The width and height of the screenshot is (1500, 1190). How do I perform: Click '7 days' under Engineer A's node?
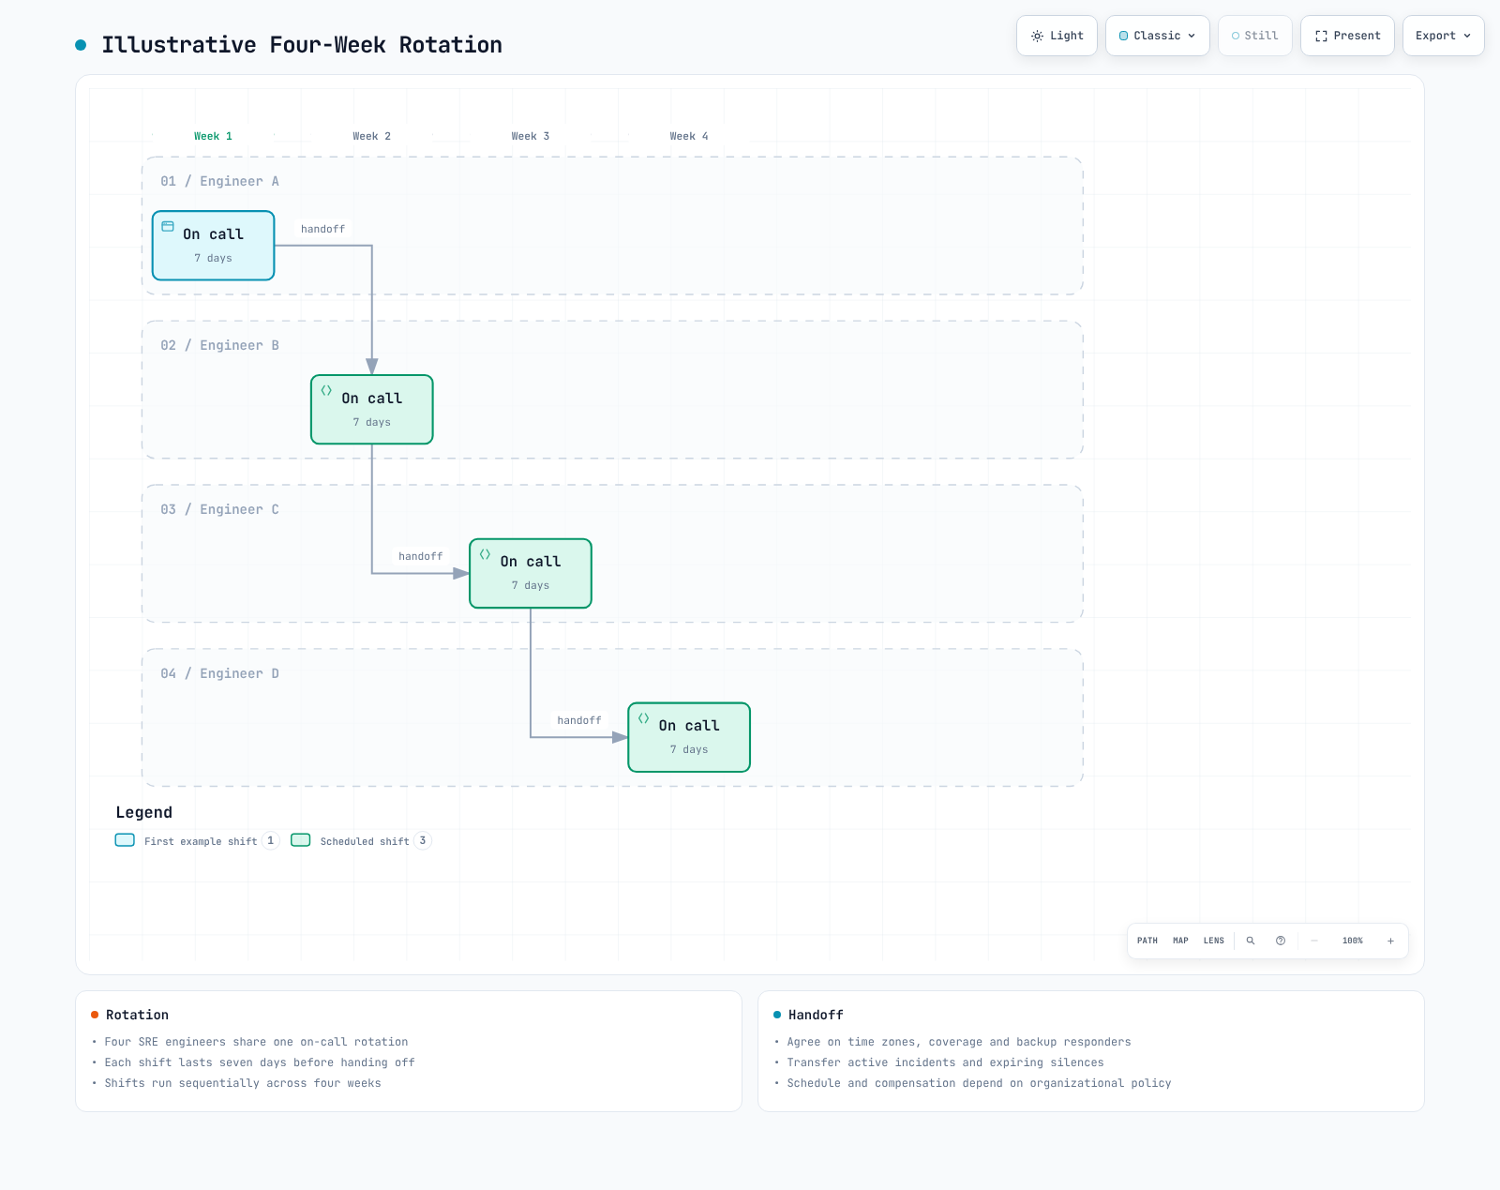213,258
